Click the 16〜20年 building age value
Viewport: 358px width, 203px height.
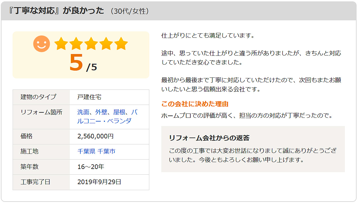click(91, 167)
